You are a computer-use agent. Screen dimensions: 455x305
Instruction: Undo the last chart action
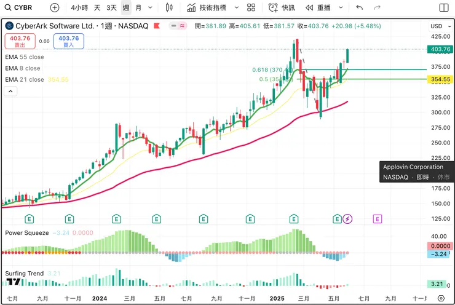pyautogui.click(x=359, y=7)
